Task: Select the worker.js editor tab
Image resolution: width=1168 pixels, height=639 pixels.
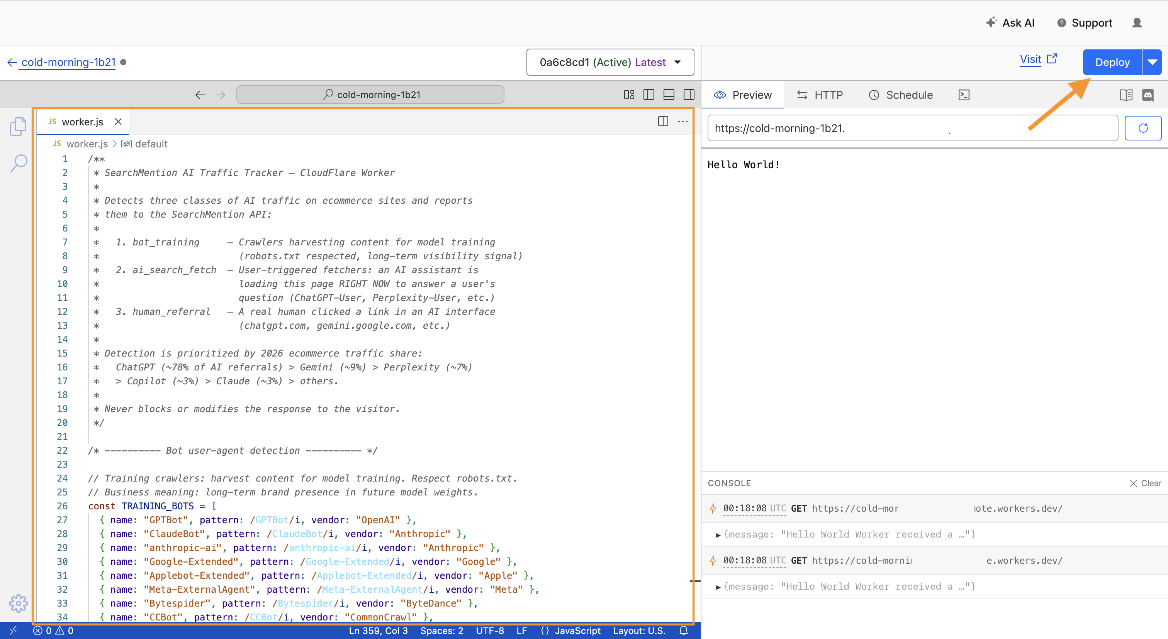Action: point(83,122)
